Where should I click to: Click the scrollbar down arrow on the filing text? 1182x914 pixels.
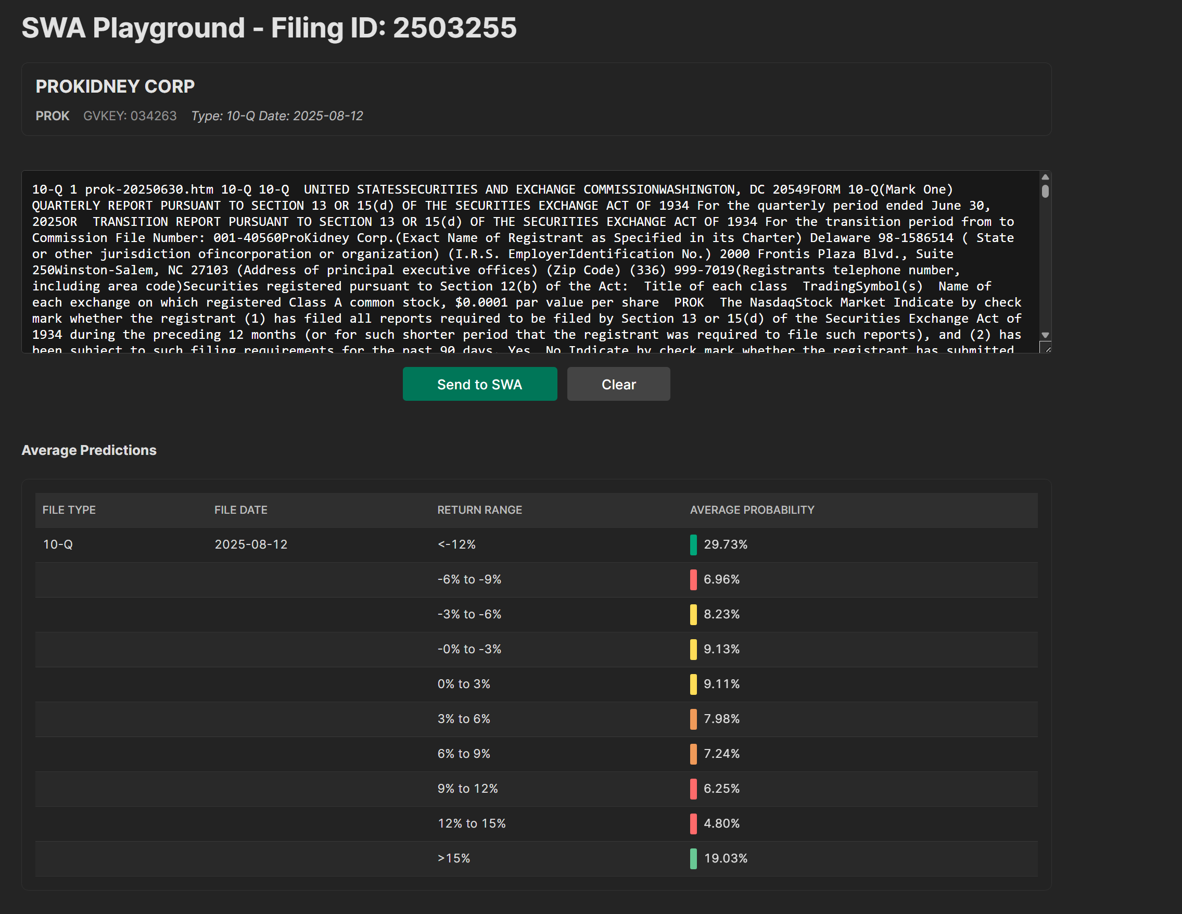point(1045,336)
